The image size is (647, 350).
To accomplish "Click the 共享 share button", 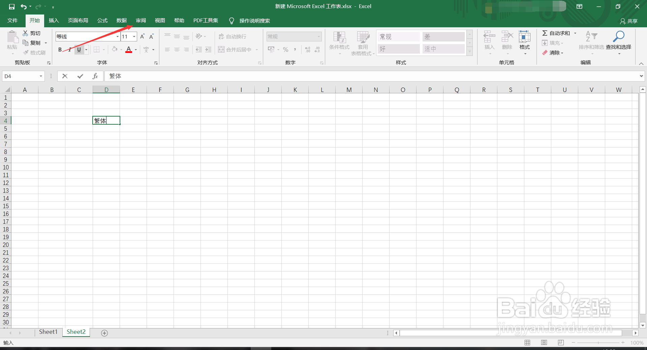I will (629, 21).
